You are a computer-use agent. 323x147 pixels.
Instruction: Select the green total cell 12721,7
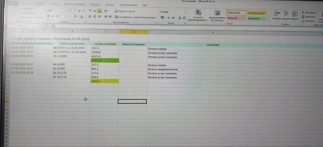coord(105,60)
